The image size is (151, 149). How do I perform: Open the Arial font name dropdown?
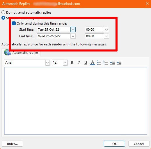(47, 63)
